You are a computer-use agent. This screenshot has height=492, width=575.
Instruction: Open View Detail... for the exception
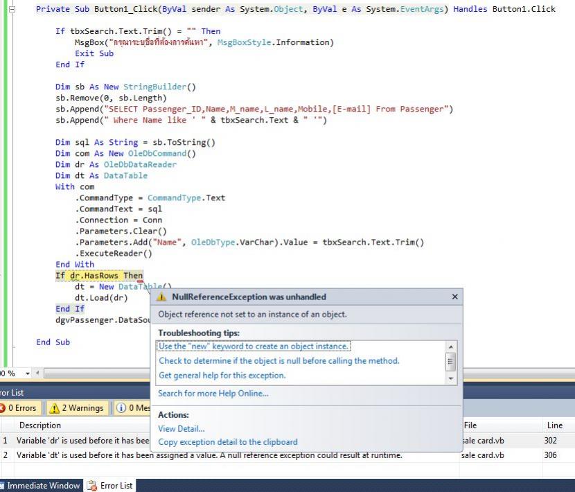coord(181,429)
